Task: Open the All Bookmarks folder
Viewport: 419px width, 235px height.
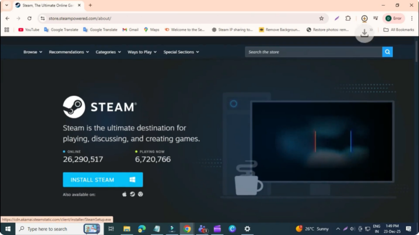Action: point(399,30)
